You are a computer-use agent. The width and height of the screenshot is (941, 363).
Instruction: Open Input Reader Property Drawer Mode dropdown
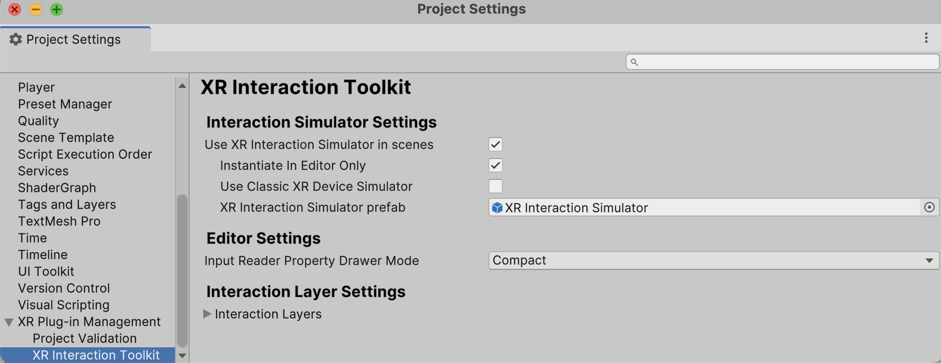click(x=713, y=260)
